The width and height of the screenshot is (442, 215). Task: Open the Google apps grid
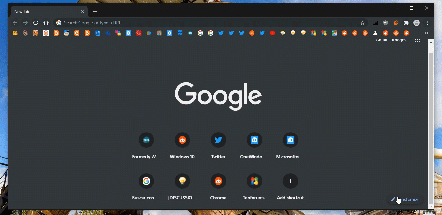click(418, 41)
